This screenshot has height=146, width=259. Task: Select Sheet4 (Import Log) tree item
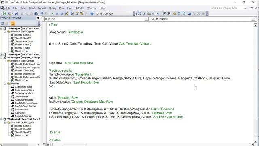click(x=25, y=74)
